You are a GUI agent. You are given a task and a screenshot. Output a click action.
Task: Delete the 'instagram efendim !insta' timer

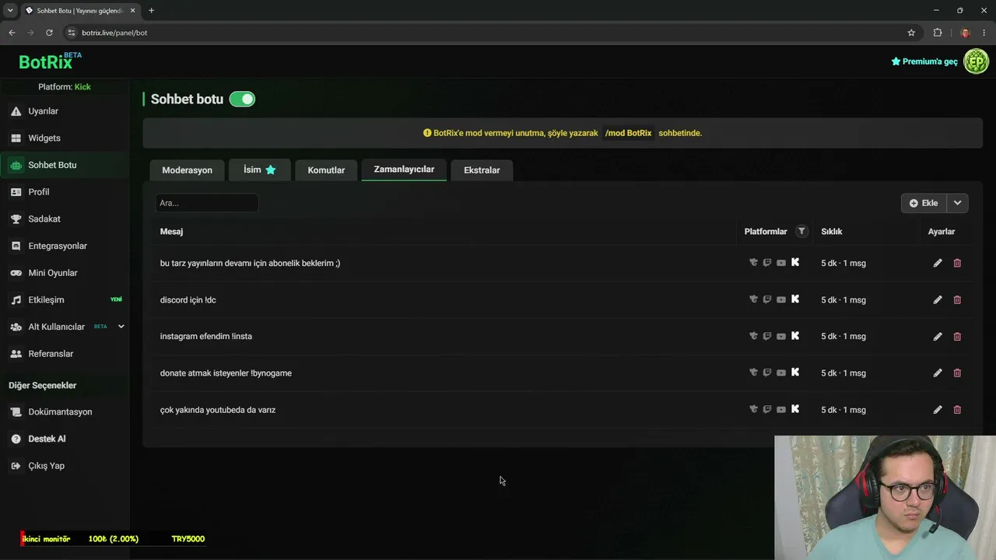pyautogui.click(x=957, y=336)
